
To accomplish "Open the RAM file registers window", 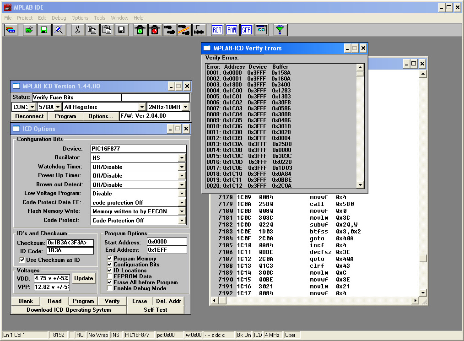I will pos(232,30).
